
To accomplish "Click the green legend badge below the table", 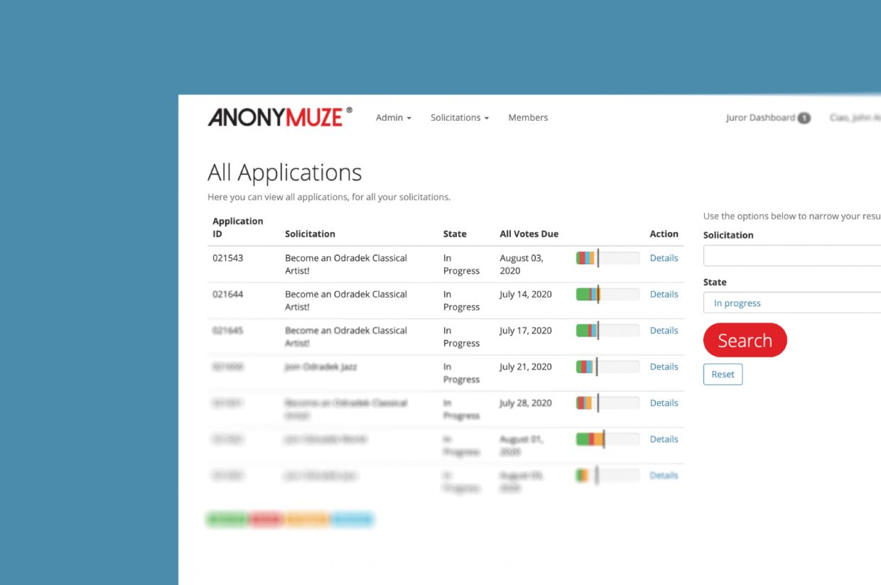I will click(227, 520).
